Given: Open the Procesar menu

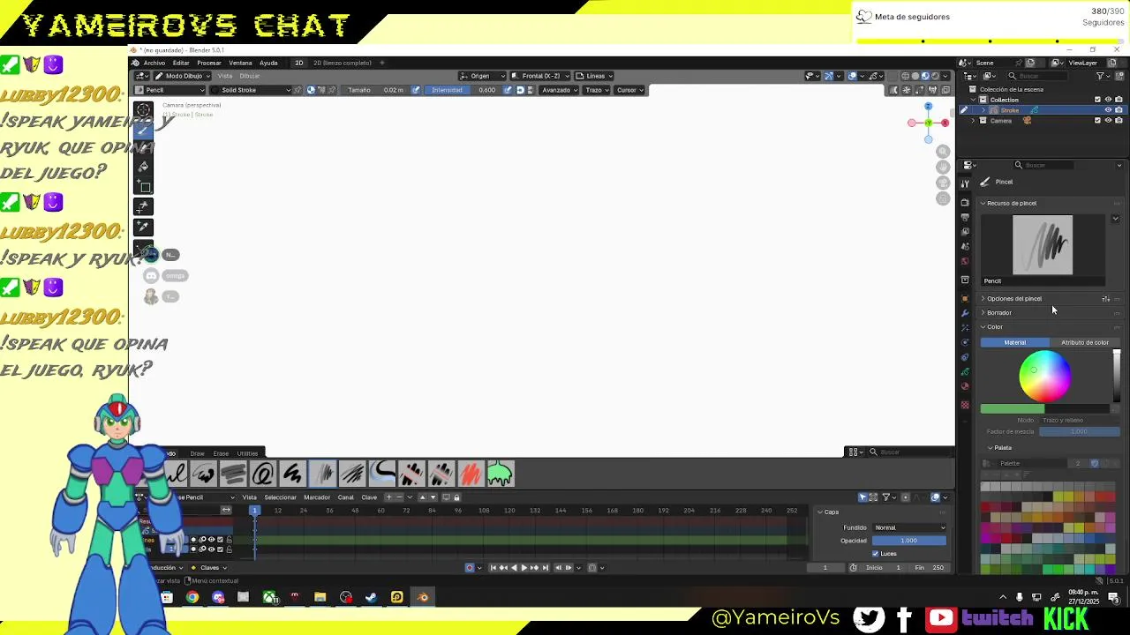Looking at the screenshot, I should (x=209, y=63).
